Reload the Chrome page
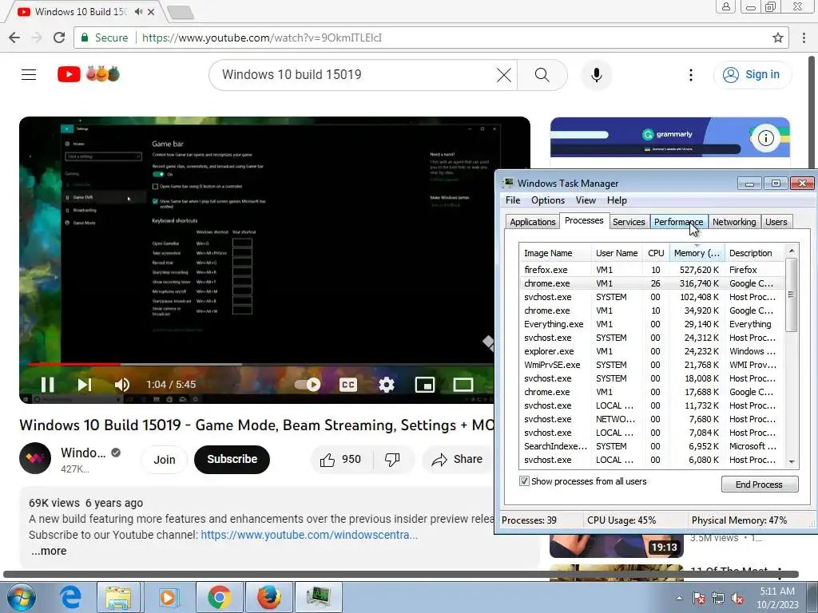This screenshot has width=818, height=613. 59,38
